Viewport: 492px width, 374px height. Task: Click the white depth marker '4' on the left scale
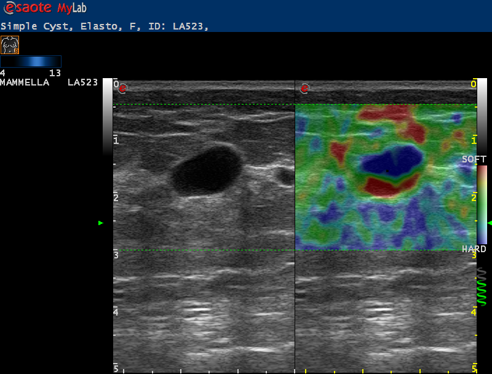point(116,312)
